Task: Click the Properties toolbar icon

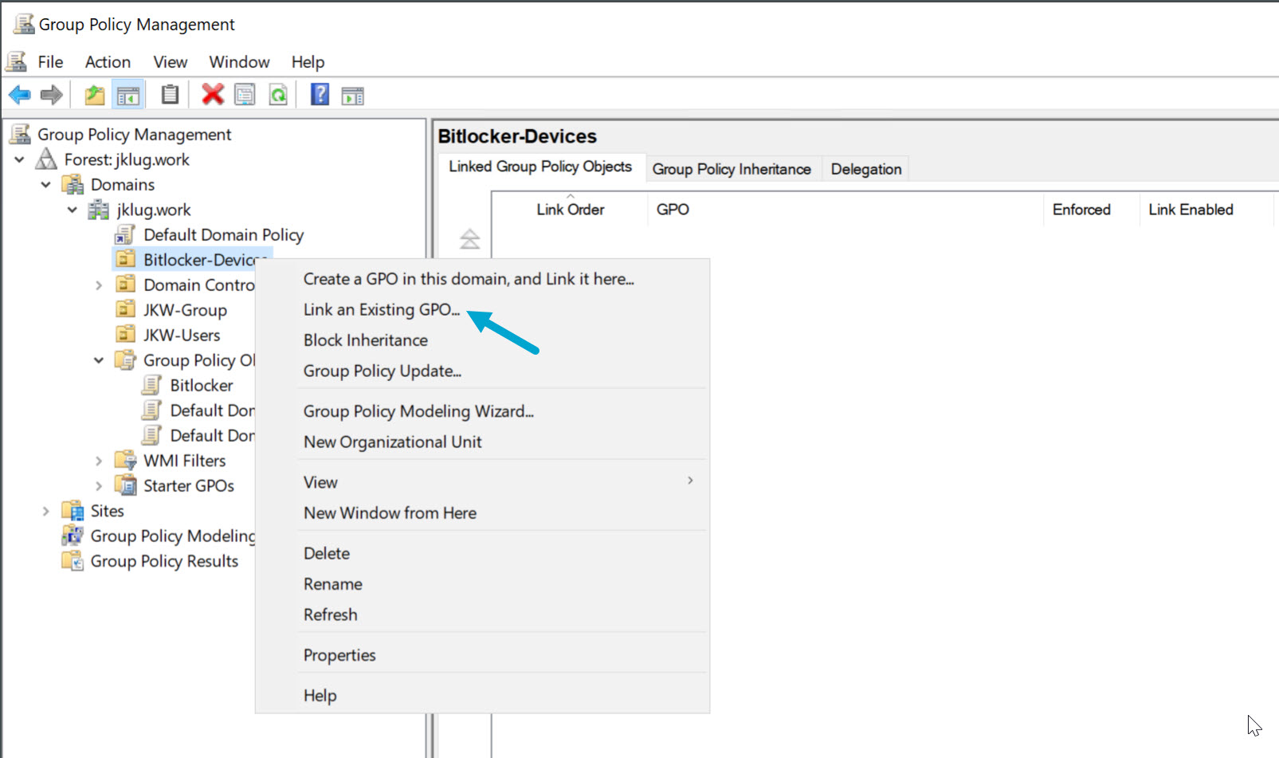Action: tap(245, 94)
